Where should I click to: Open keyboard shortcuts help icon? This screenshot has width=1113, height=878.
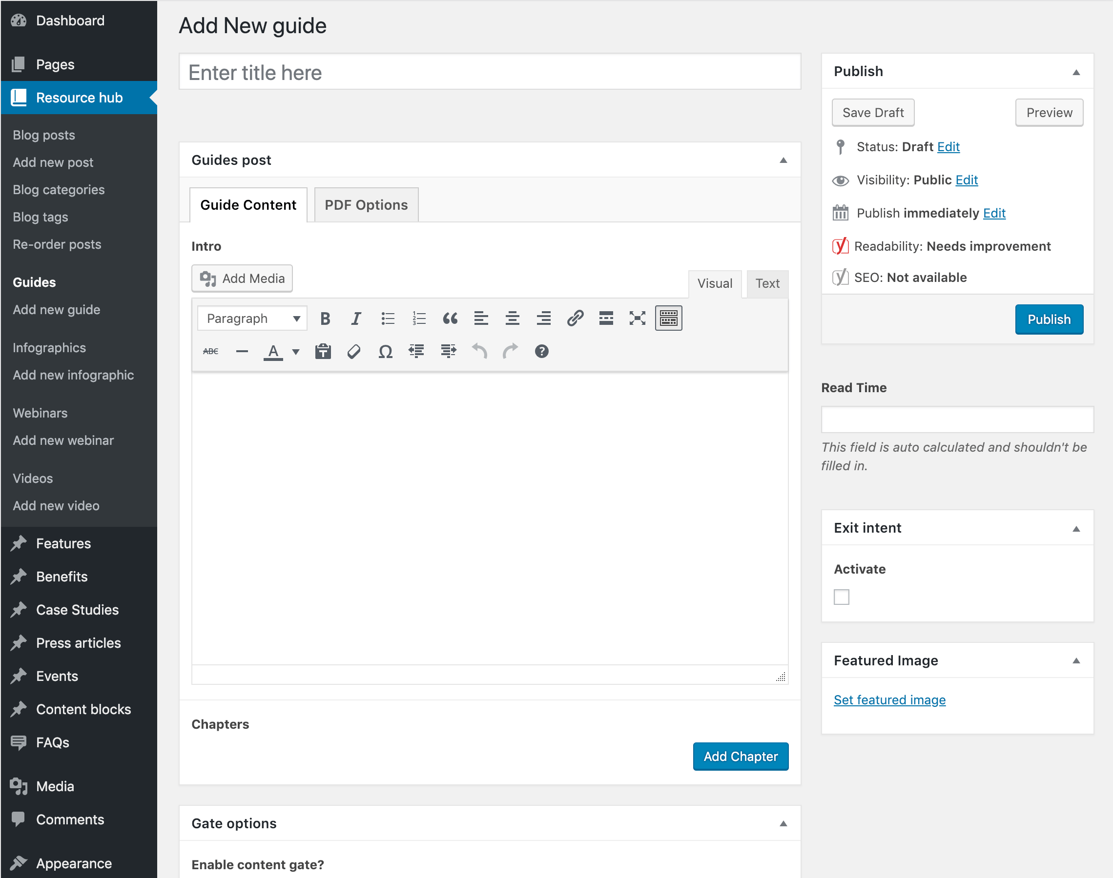click(x=541, y=352)
